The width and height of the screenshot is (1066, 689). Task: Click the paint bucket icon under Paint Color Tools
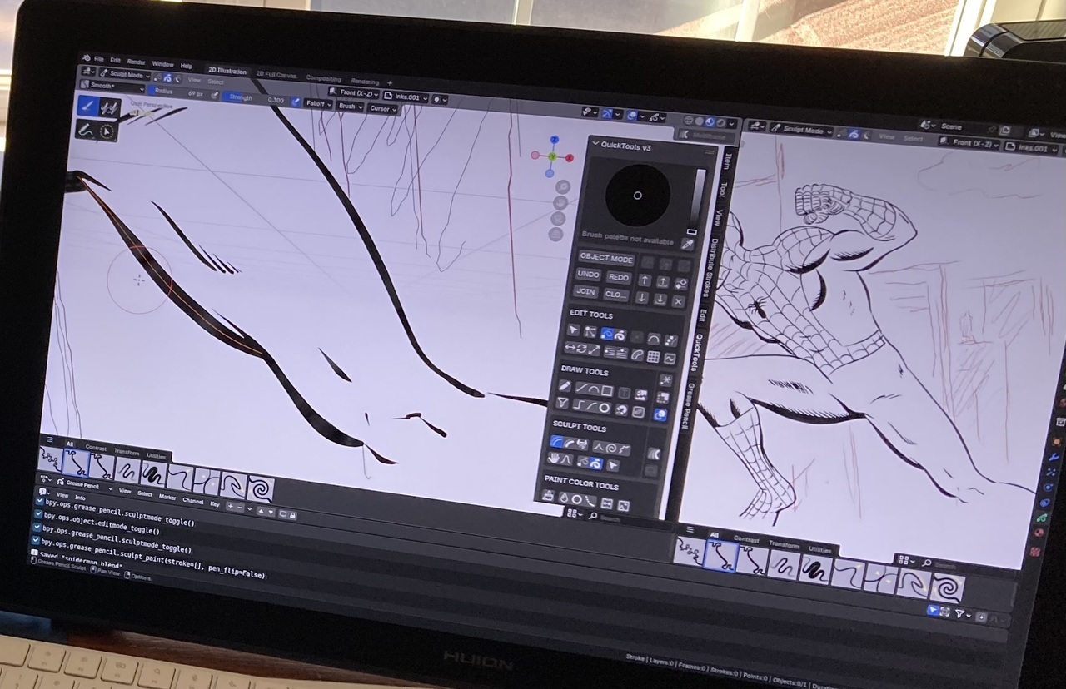548,497
